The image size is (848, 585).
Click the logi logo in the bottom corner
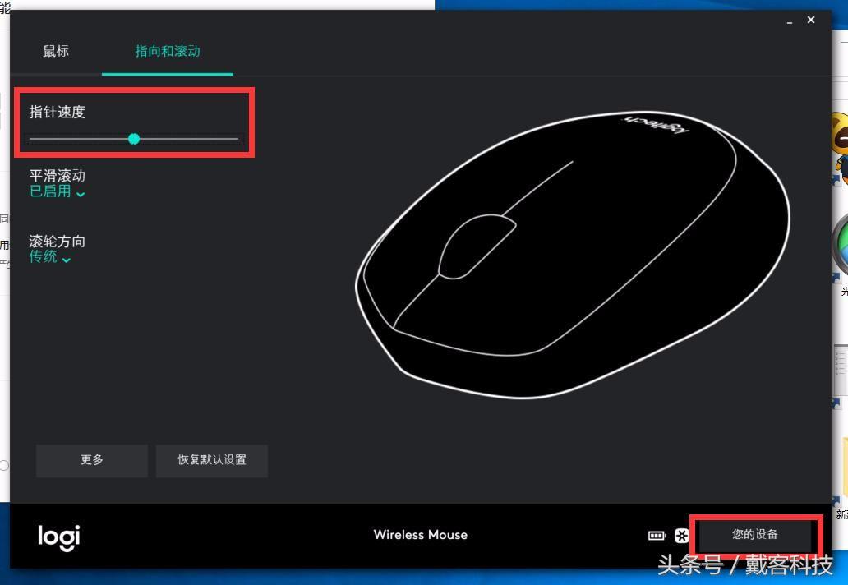click(x=58, y=537)
